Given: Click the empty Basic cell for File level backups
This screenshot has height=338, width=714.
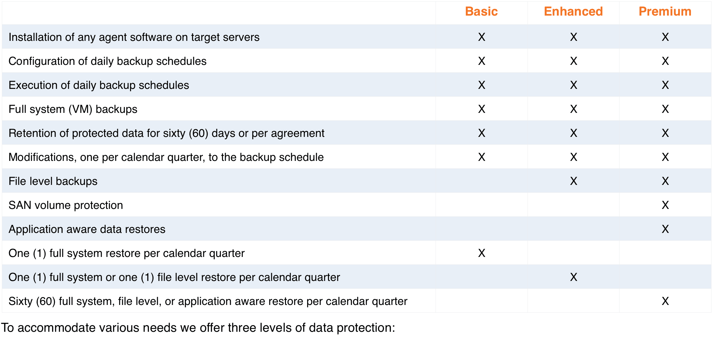Looking at the screenshot, I should 482,181.
